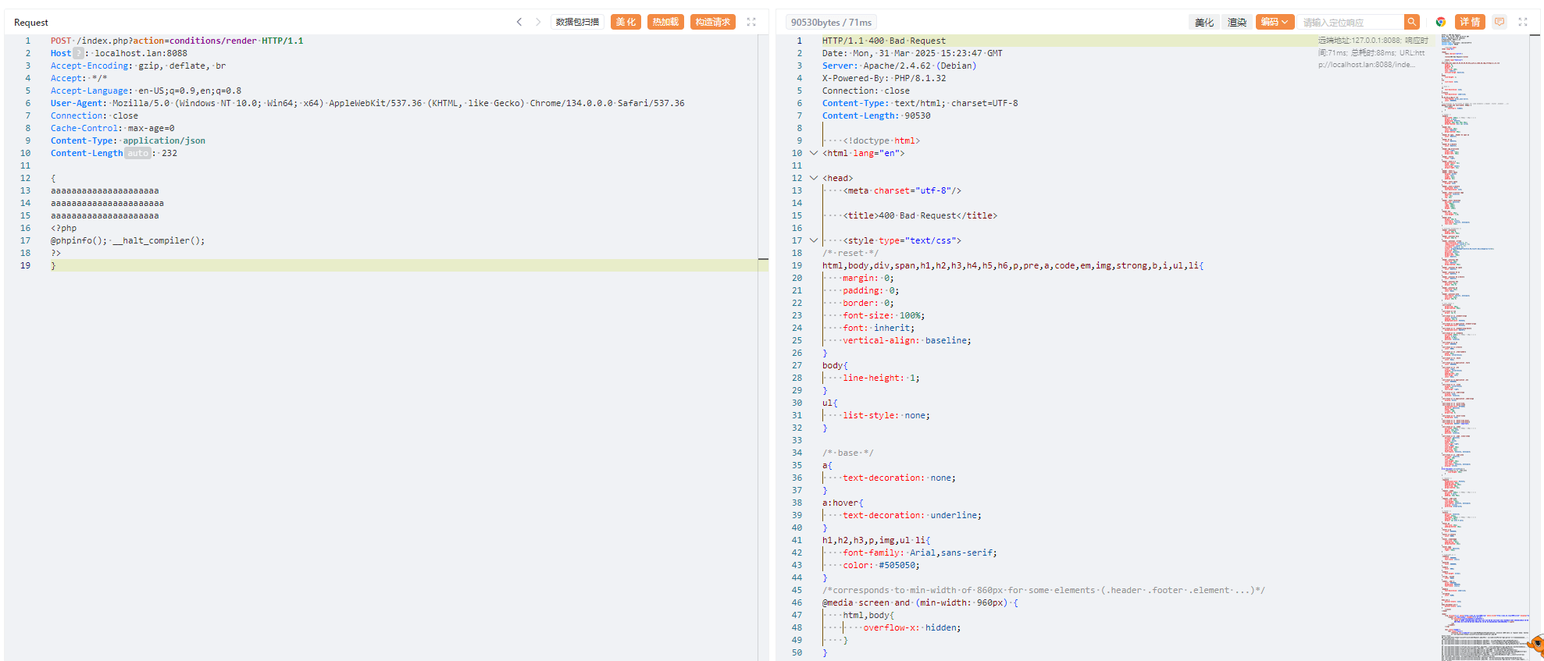Click the Date header line in response
The width and height of the screenshot is (1544, 661).
point(912,53)
